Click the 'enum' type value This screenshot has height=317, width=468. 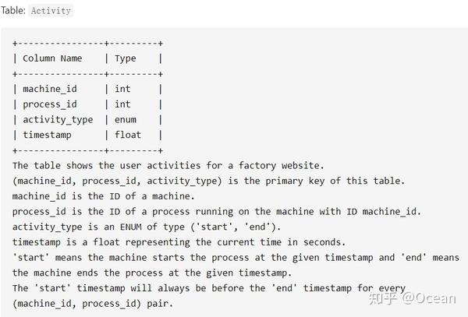pos(126,120)
